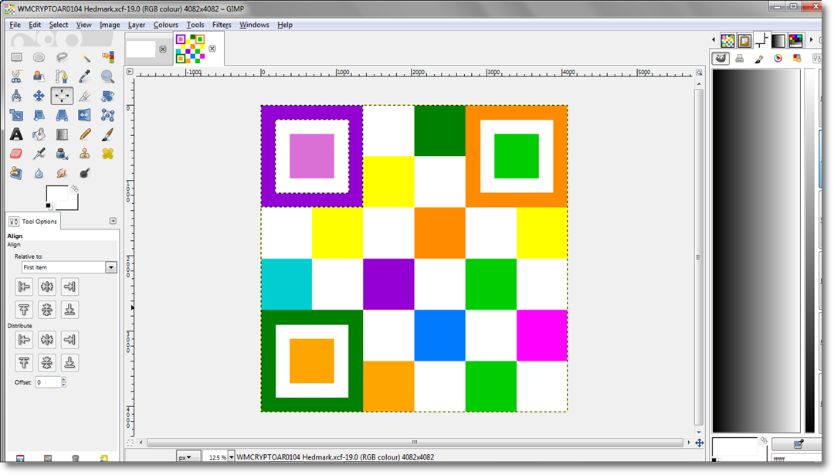This screenshot has height=475, width=834.
Task: Toggle Quick Mask at canvas bottom-left corner
Action: 130,443
